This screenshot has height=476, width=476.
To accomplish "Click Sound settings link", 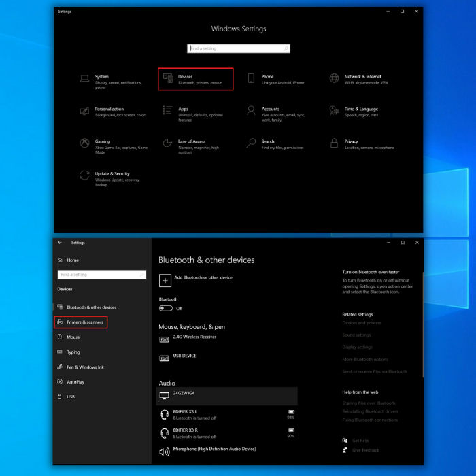I will pos(356,335).
